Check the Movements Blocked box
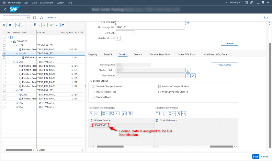Viewport: 272px width, 161px height. click(x=93, y=92)
